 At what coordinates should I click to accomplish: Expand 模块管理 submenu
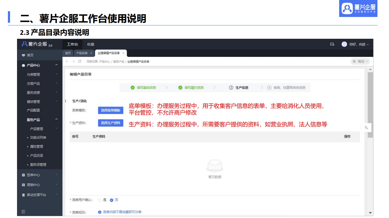click(57, 101)
